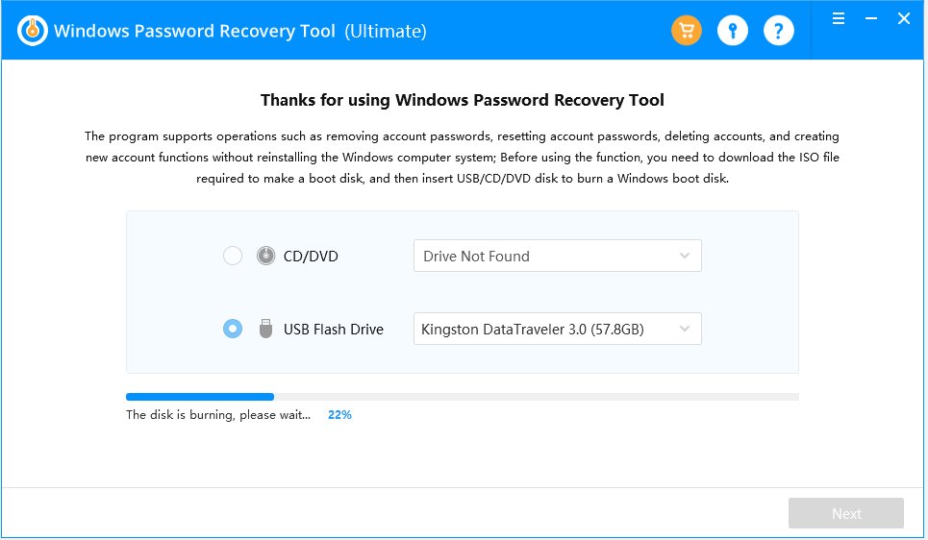Click the shopping cart purchase icon
Viewport: 928px width, 540px height.
tap(686, 31)
